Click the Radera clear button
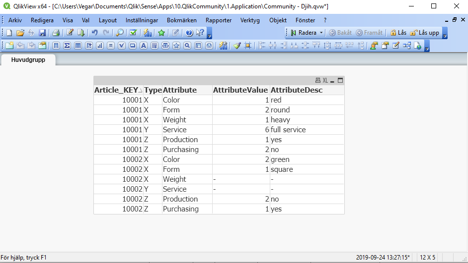This screenshot has height=263, width=468. (304, 33)
